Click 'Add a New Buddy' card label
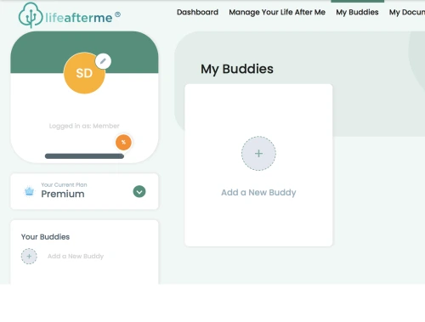 [x=258, y=193]
